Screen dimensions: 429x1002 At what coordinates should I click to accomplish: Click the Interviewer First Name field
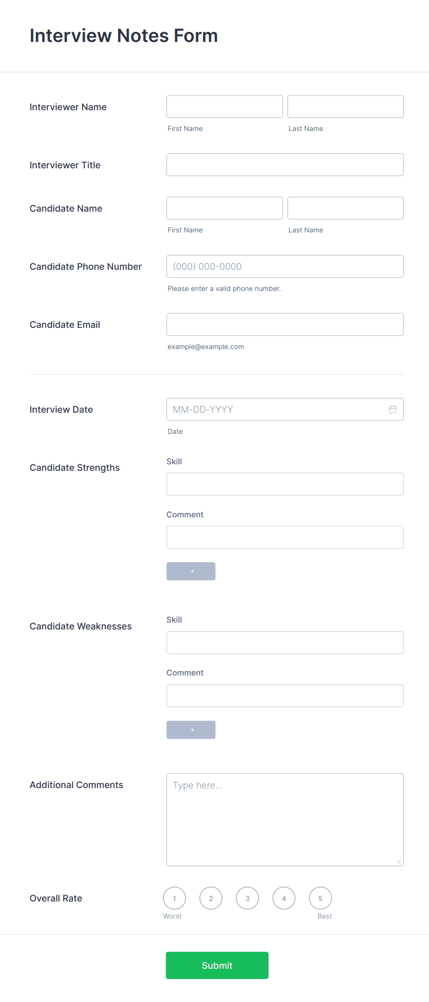(x=224, y=107)
